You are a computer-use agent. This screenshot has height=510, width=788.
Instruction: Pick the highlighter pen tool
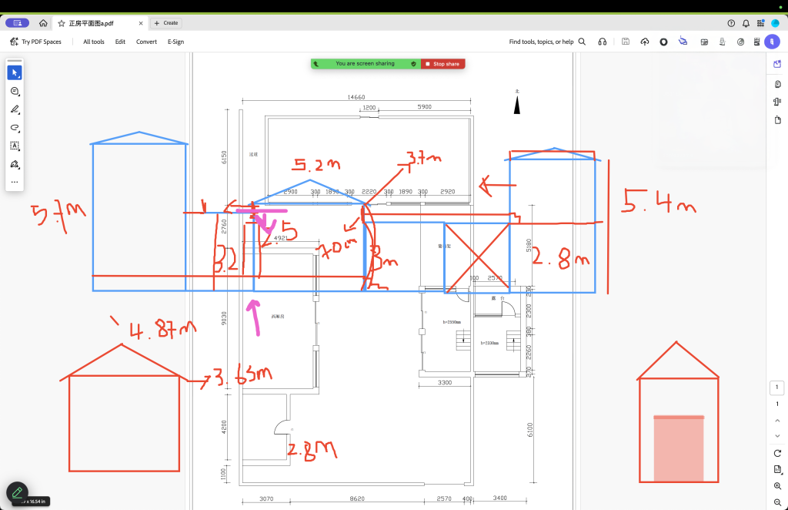[15, 109]
